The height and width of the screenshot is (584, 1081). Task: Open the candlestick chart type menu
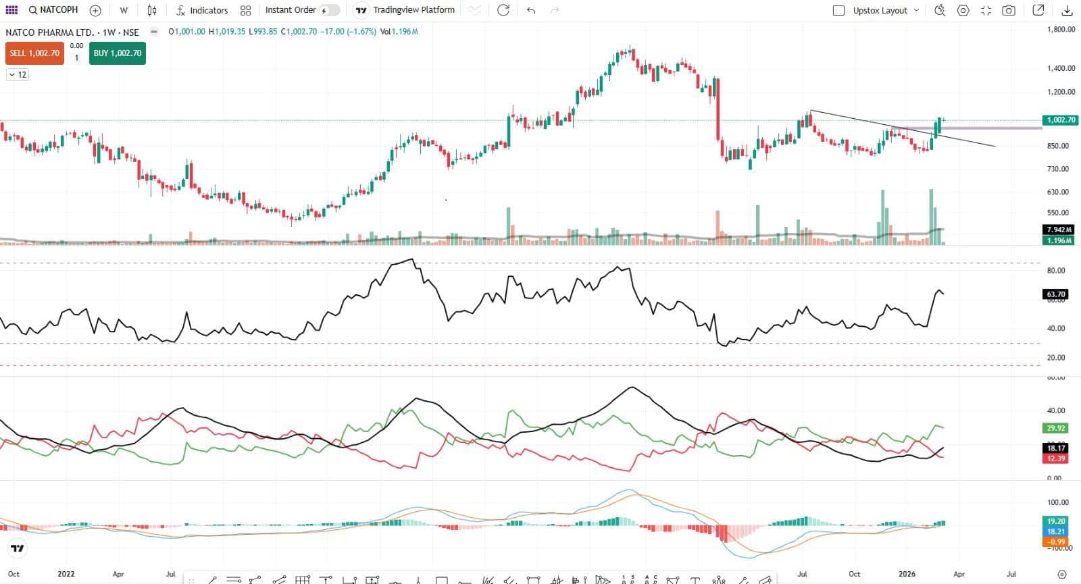[152, 10]
